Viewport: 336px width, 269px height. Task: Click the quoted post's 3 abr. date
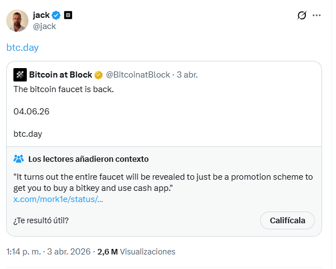pyautogui.click(x=187, y=75)
